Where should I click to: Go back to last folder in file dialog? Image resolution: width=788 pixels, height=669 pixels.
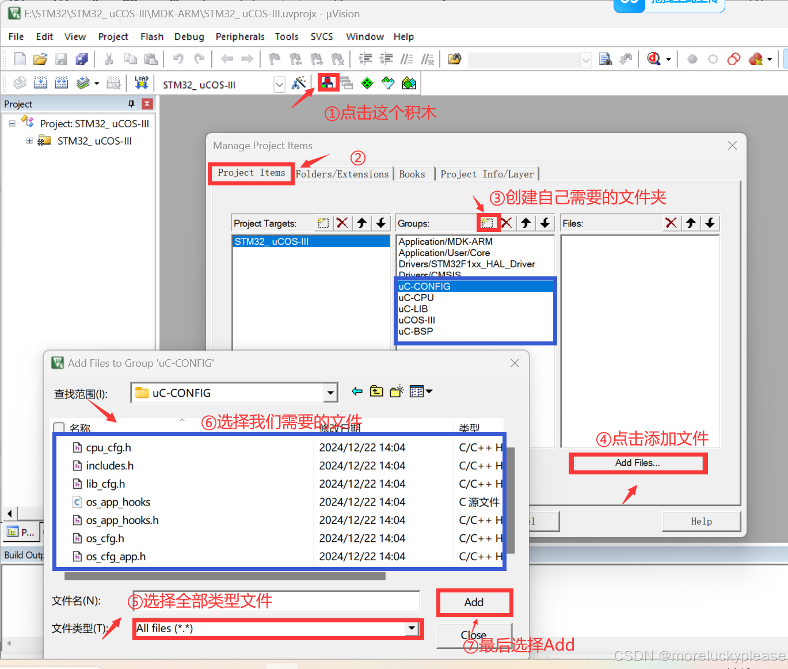point(357,391)
